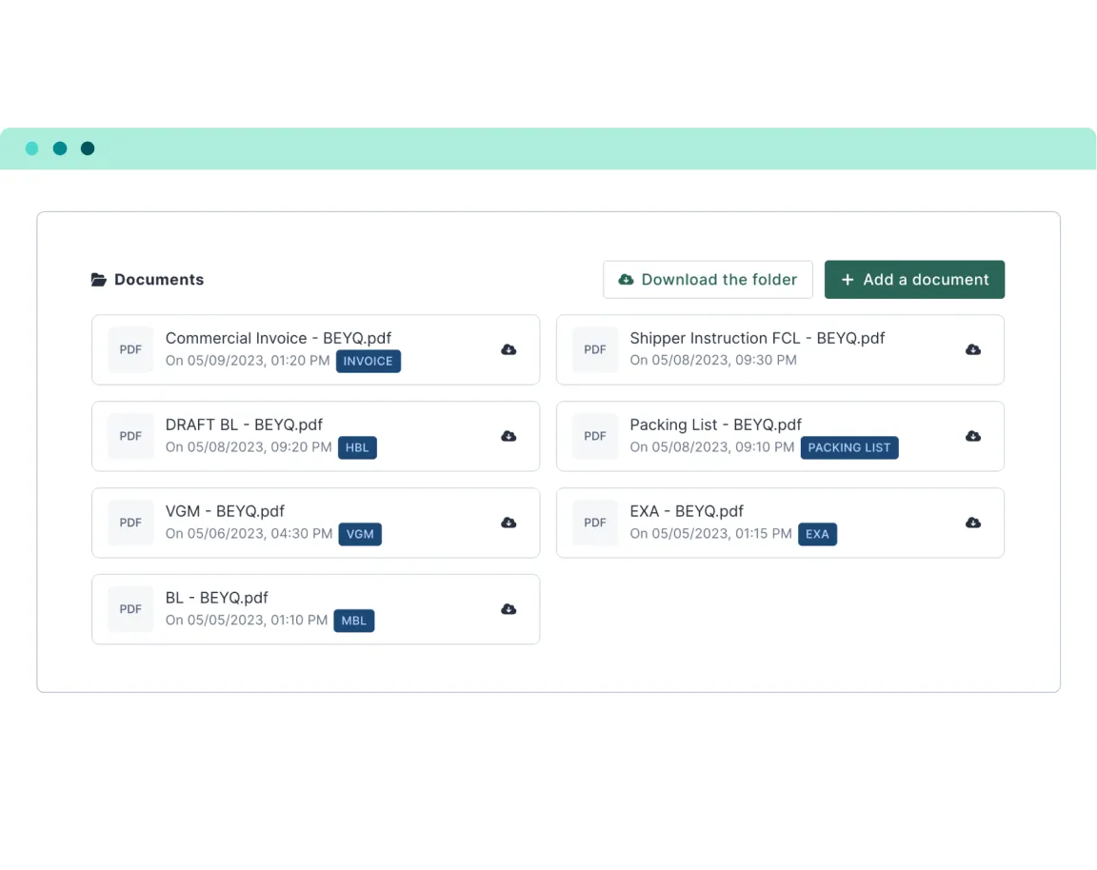This screenshot has width=1097, height=870.
Task: Open file name BL - BEYQ.pdf
Action: (x=217, y=598)
